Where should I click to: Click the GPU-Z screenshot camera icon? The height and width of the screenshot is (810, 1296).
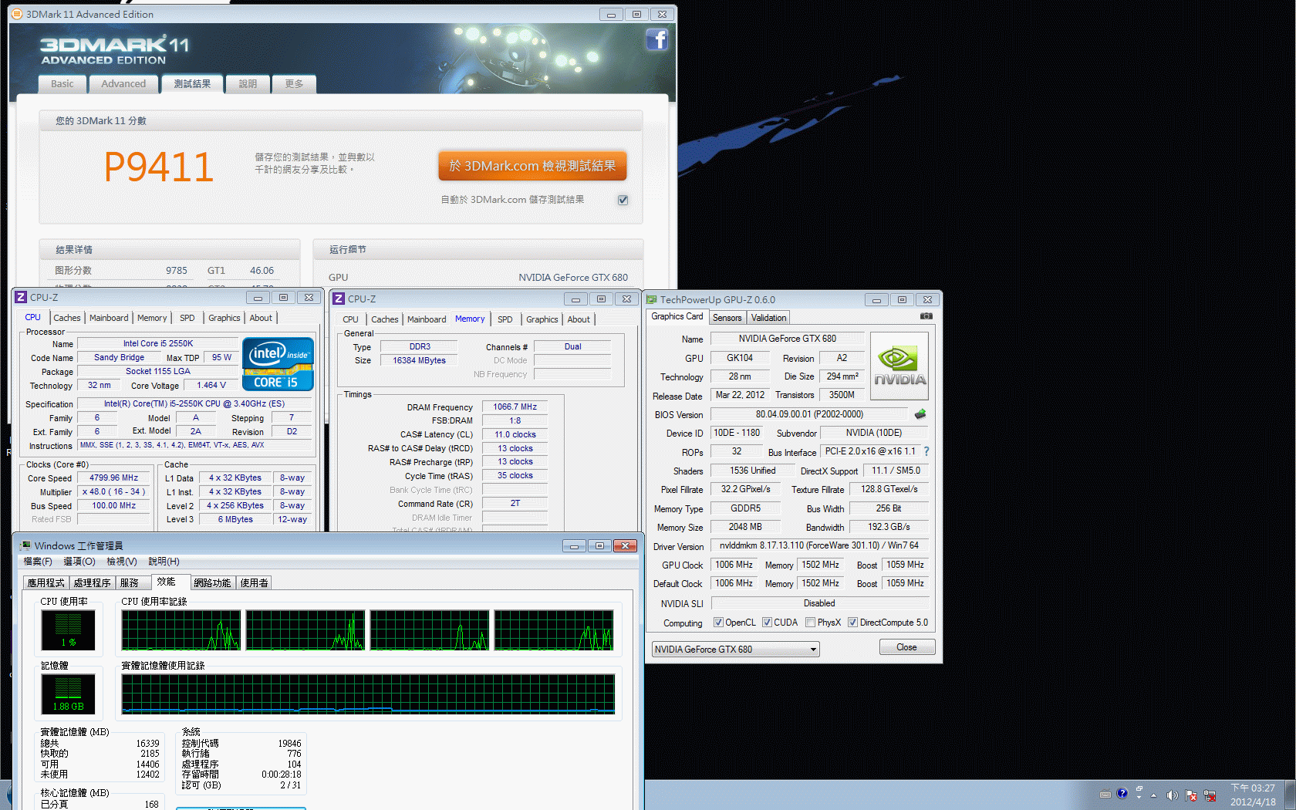pyautogui.click(x=926, y=316)
